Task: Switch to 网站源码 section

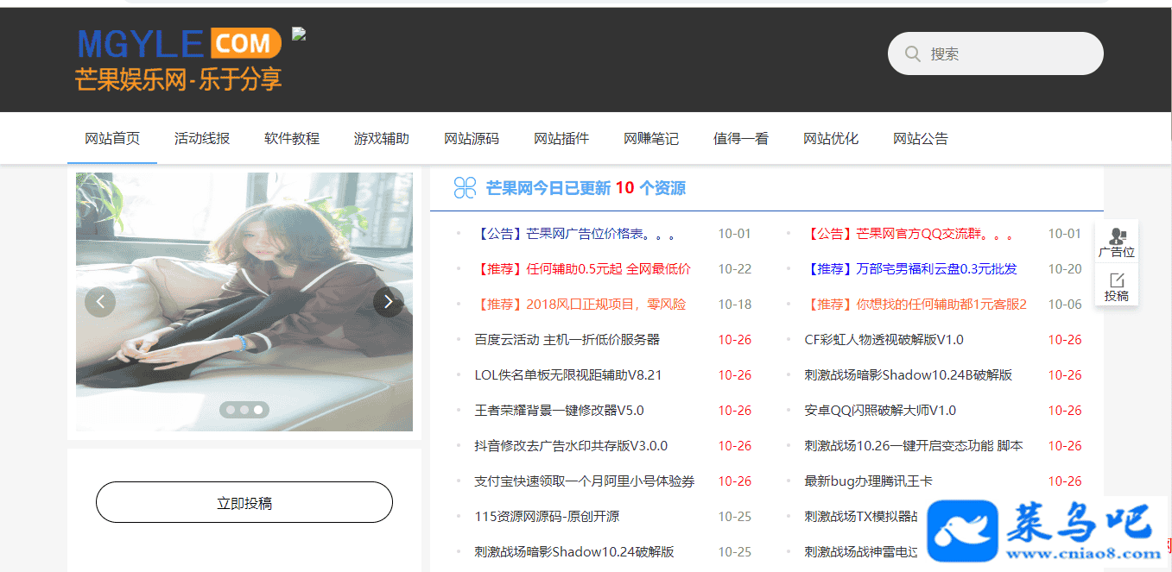Action: coord(472,138)
